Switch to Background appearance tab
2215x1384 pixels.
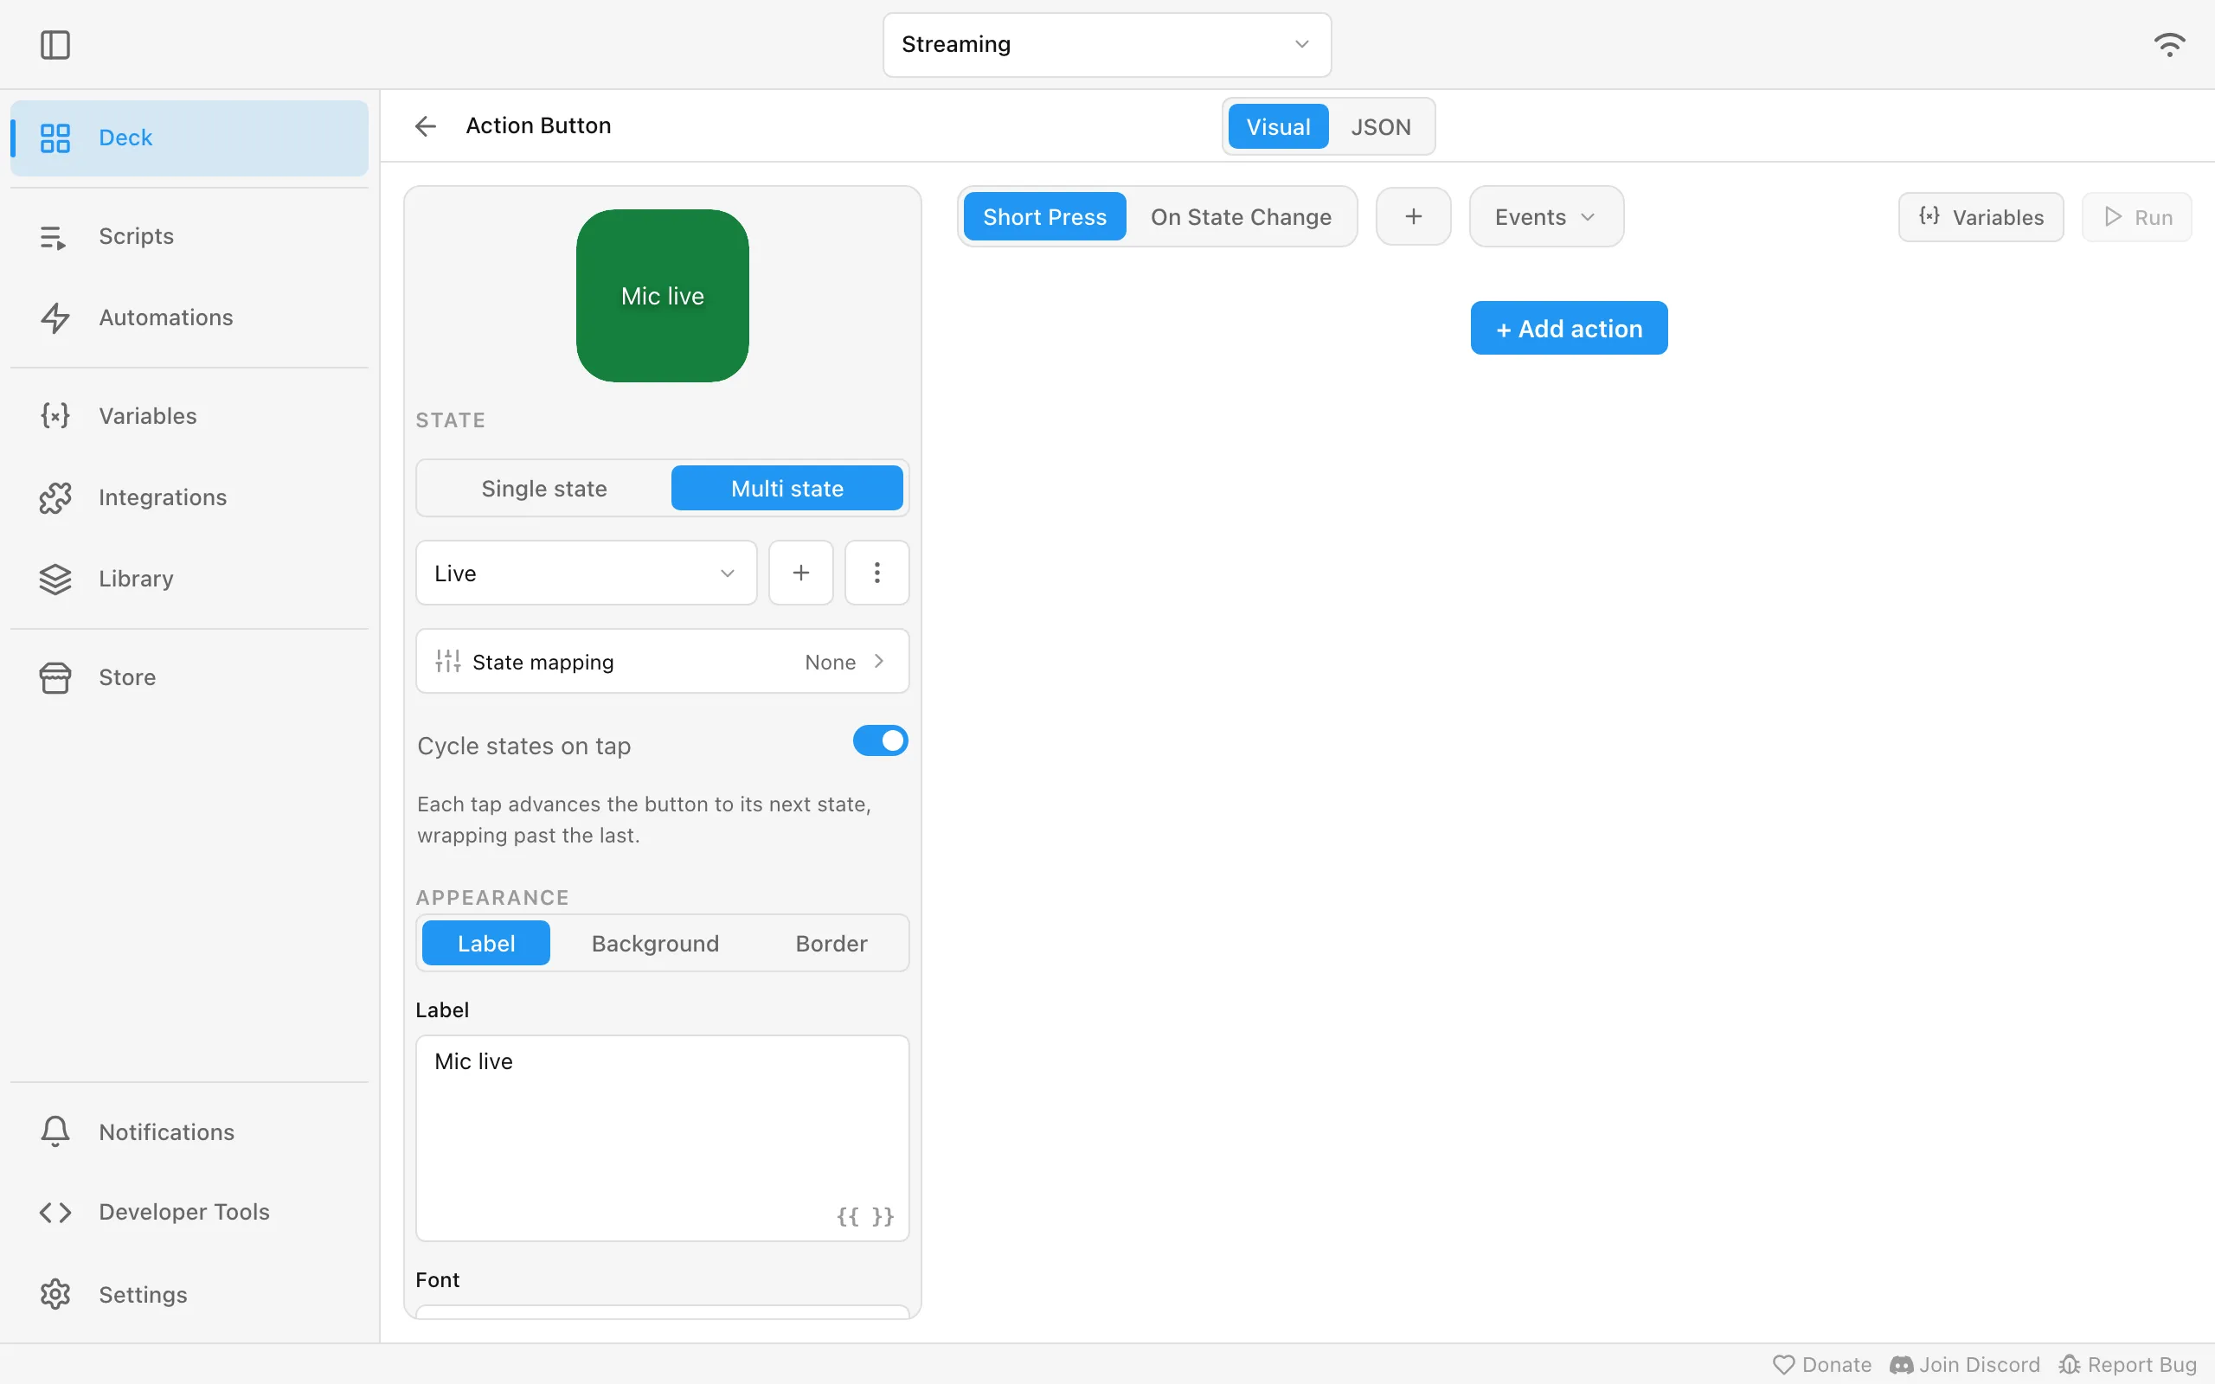pos(655,943)
